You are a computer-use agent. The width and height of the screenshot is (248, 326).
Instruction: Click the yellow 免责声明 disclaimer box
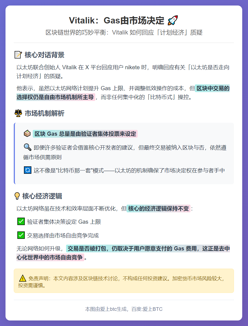124,281
